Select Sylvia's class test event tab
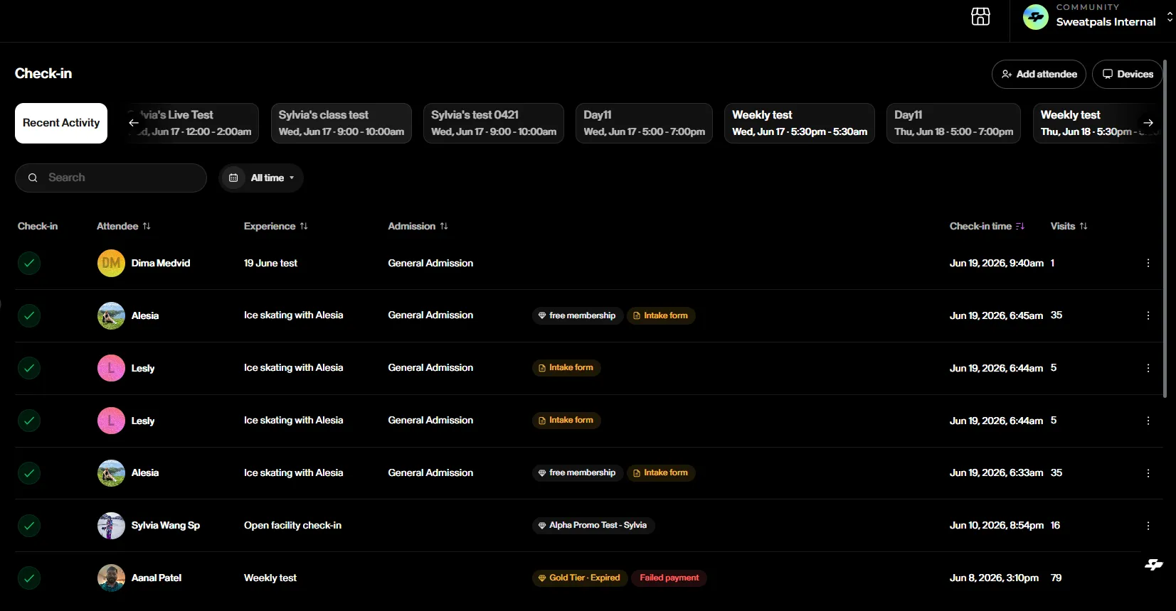Viewport: 1176px width, 611px height. (341, 123)
